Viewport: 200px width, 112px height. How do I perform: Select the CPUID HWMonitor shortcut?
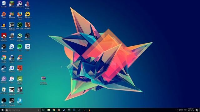pos(4,37)
